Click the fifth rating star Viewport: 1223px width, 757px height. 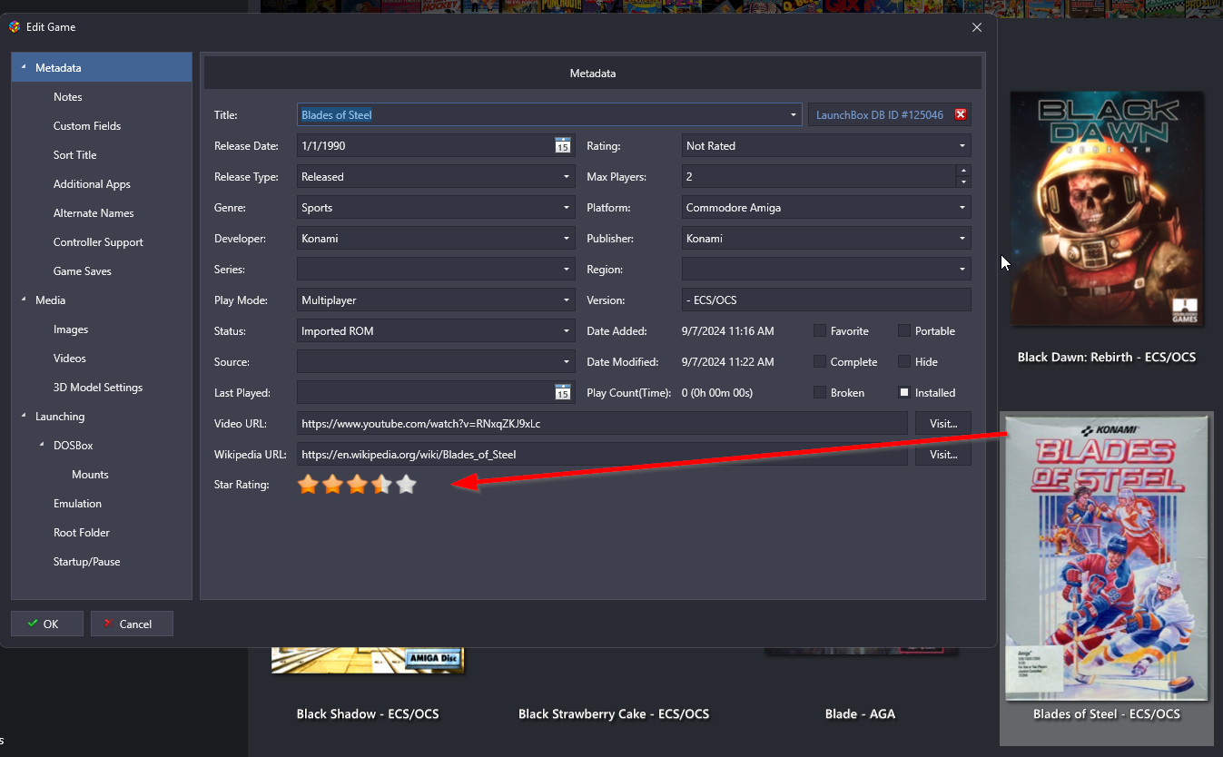407,485
